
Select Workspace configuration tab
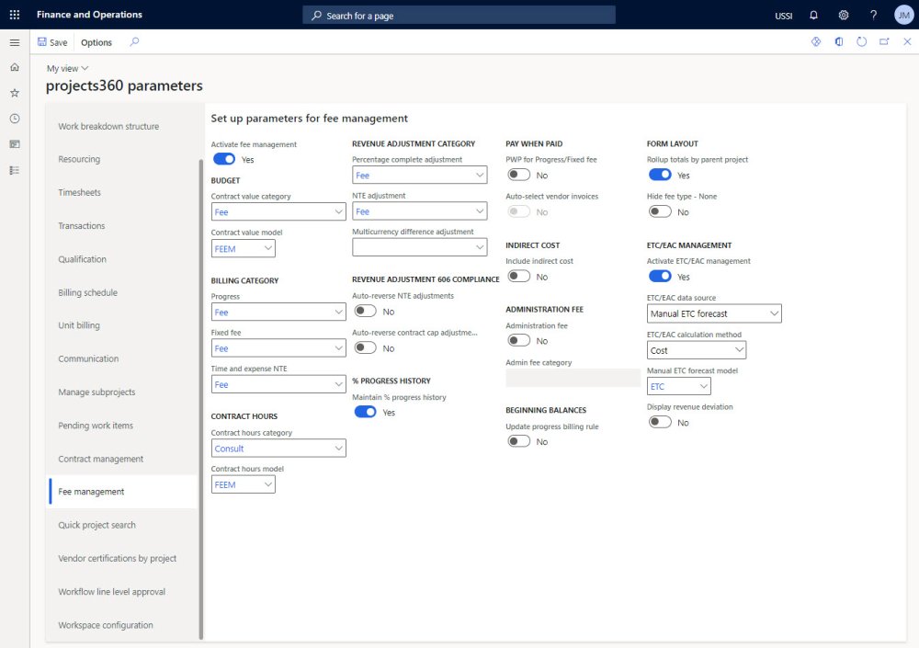[x=123, y=625]
